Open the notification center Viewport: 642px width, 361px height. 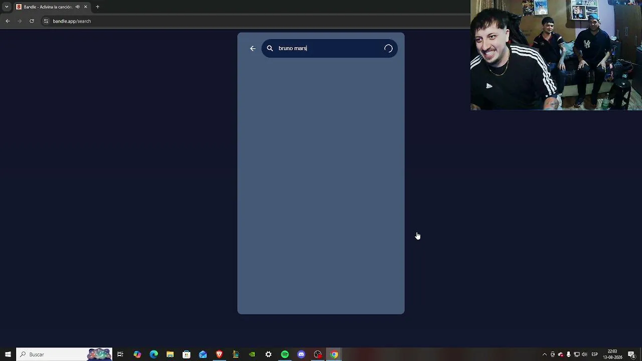(x=631, y=354)
